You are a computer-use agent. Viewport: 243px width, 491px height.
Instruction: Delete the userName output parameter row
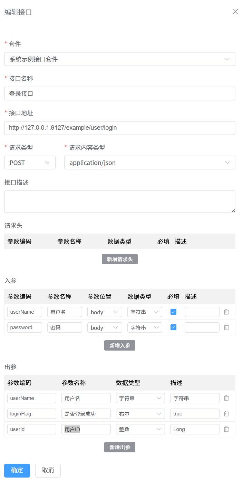click(x=226, y=398)
